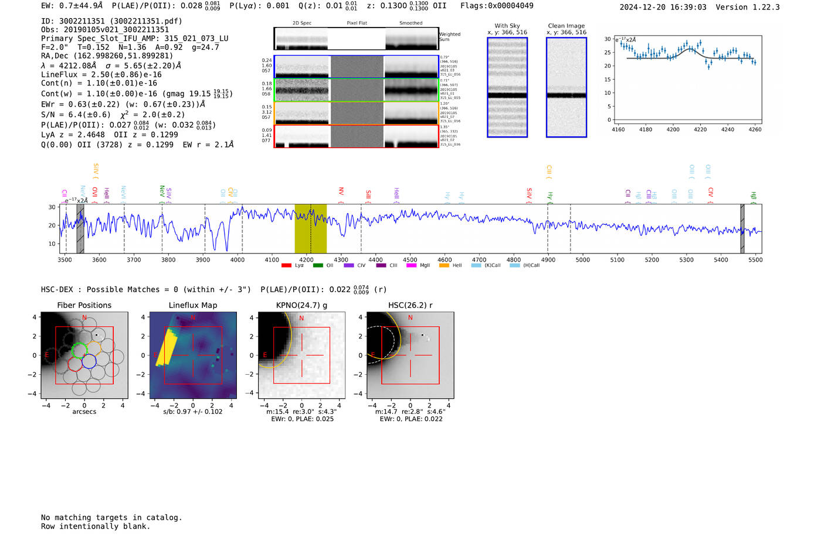The width and height of the screenshot is (821, 558).
Task: Select the blue-bordered 2D spectrum row
Action: tap(356, 67)
